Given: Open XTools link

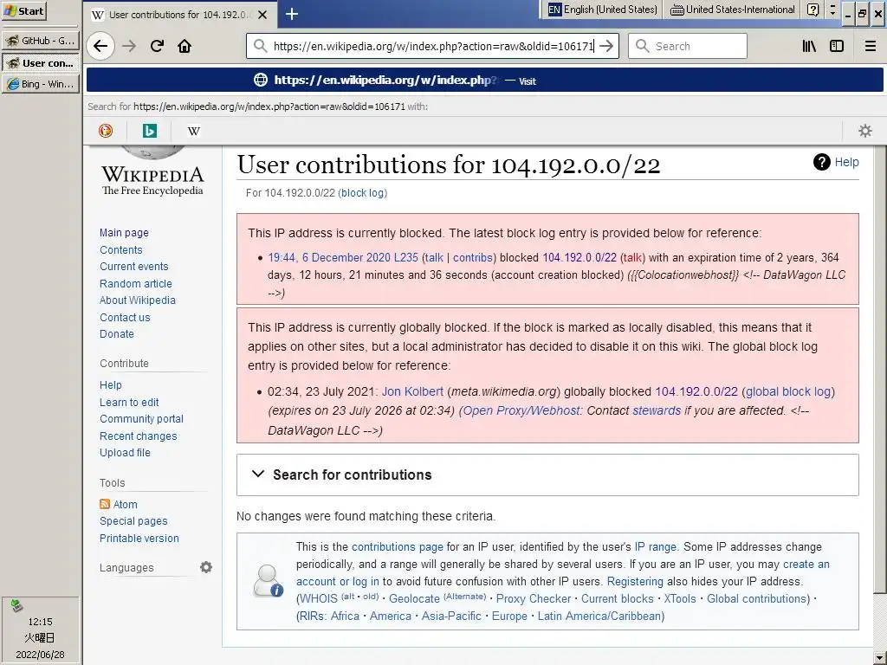Looking at the screenshot, I should [x=680, y=599].
